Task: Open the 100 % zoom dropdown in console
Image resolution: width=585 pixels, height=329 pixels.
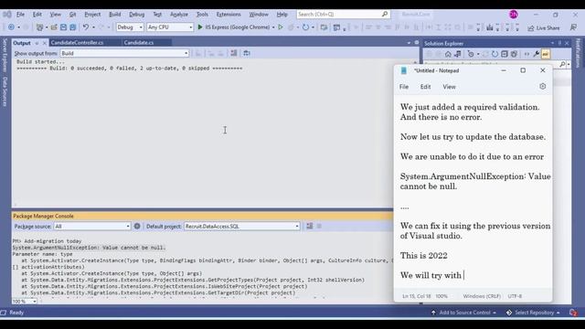Action: pyautogui.click(x=25, y=302)
